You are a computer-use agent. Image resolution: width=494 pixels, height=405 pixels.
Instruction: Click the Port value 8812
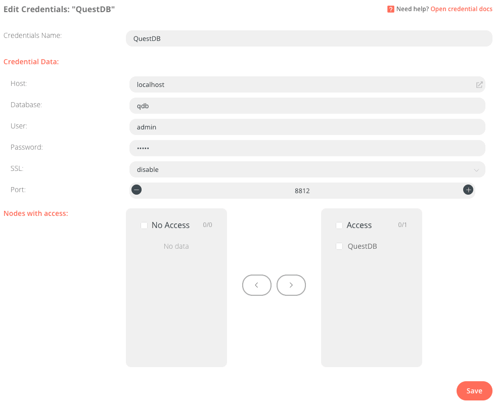tap(302, 191)
